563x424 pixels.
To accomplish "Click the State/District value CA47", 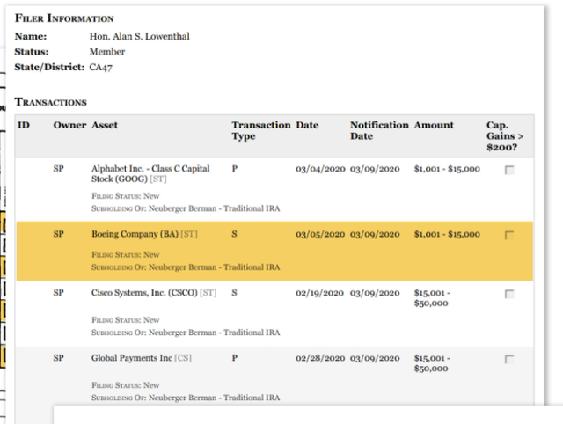I will (100, 67).
